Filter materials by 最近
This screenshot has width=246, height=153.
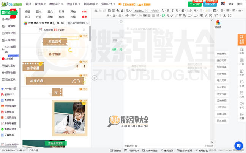[52, 23]
